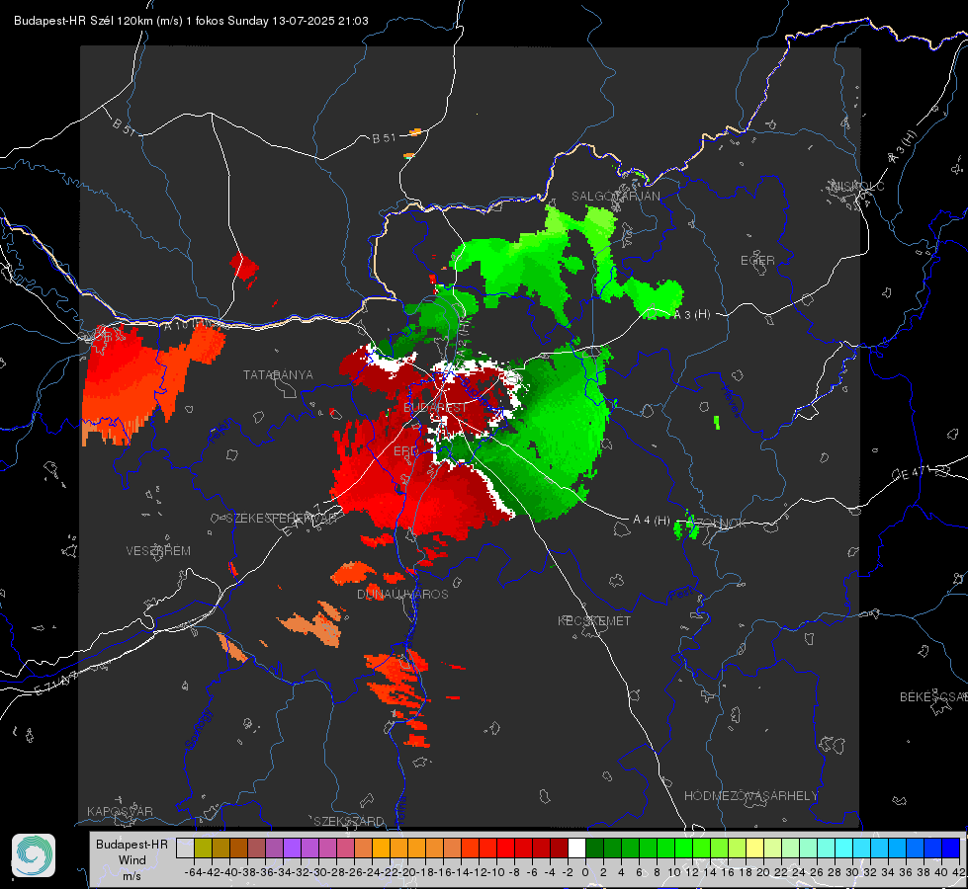Viewport: 968px width, 889px height.
Task: Click the SALGÓTARJÁN city label
Action: (x=615, y=197)
